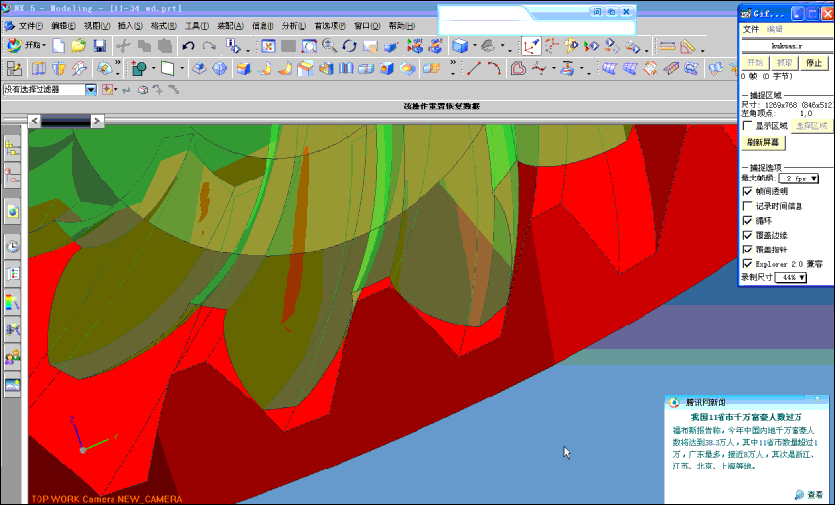The image size is (835, 505).
Task: Click the WCS dynamics icon
Action: point(530,46)
